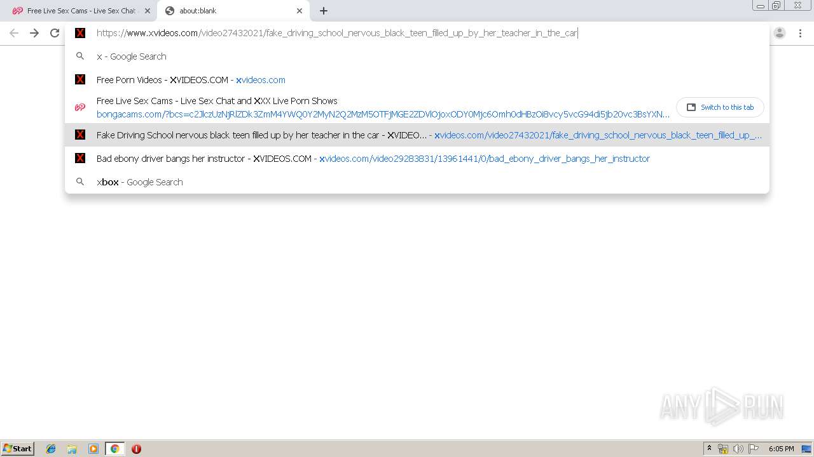The width and height of the screenshot is (814, 457).
Task: Click the Show desktop button at taskbar edge
Action: coord(807,449)
